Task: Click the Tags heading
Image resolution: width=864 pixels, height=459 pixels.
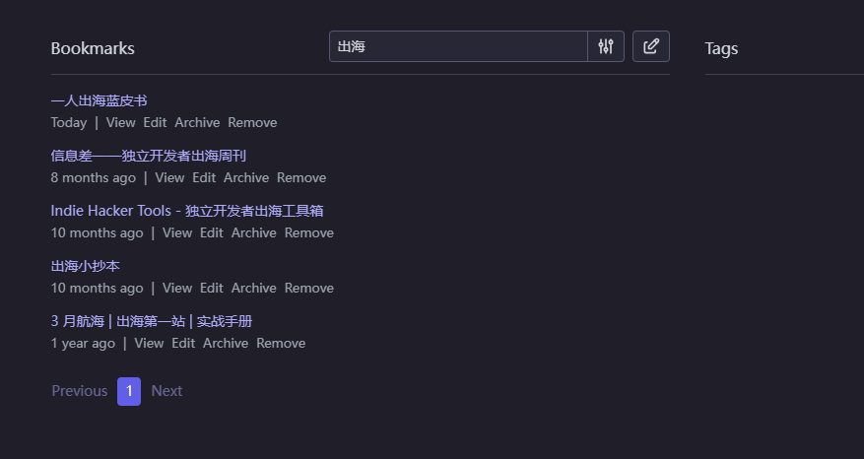Action: click(x=721, y=48)
